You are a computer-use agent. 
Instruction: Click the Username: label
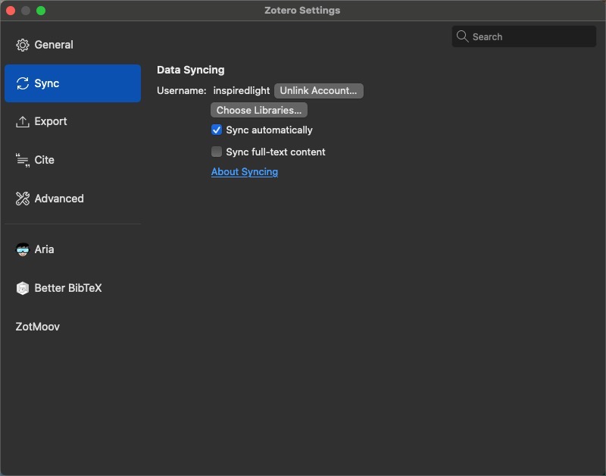(x=182, y=90)
